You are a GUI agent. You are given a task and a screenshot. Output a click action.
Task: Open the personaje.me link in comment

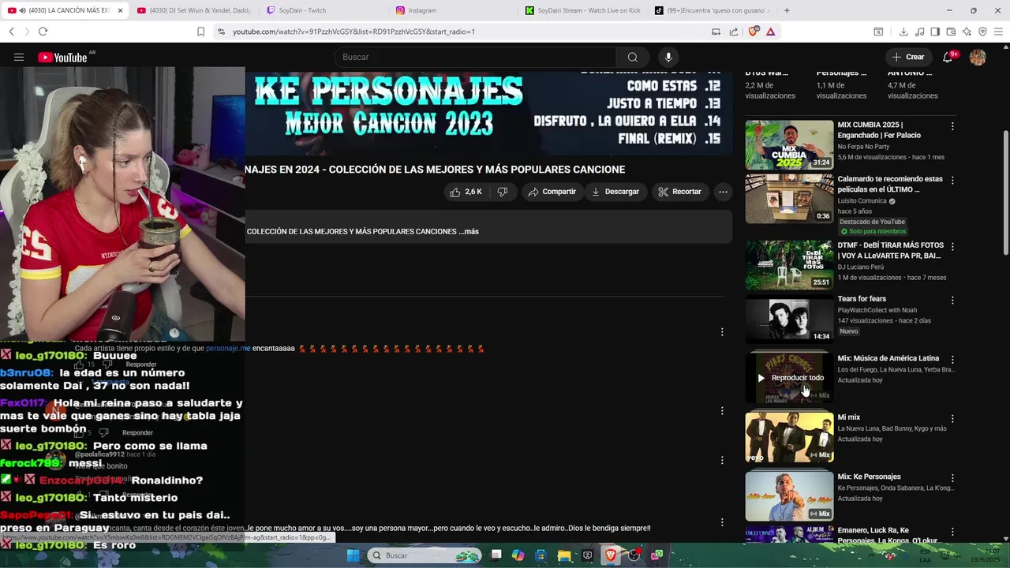(x=228, y=348)
